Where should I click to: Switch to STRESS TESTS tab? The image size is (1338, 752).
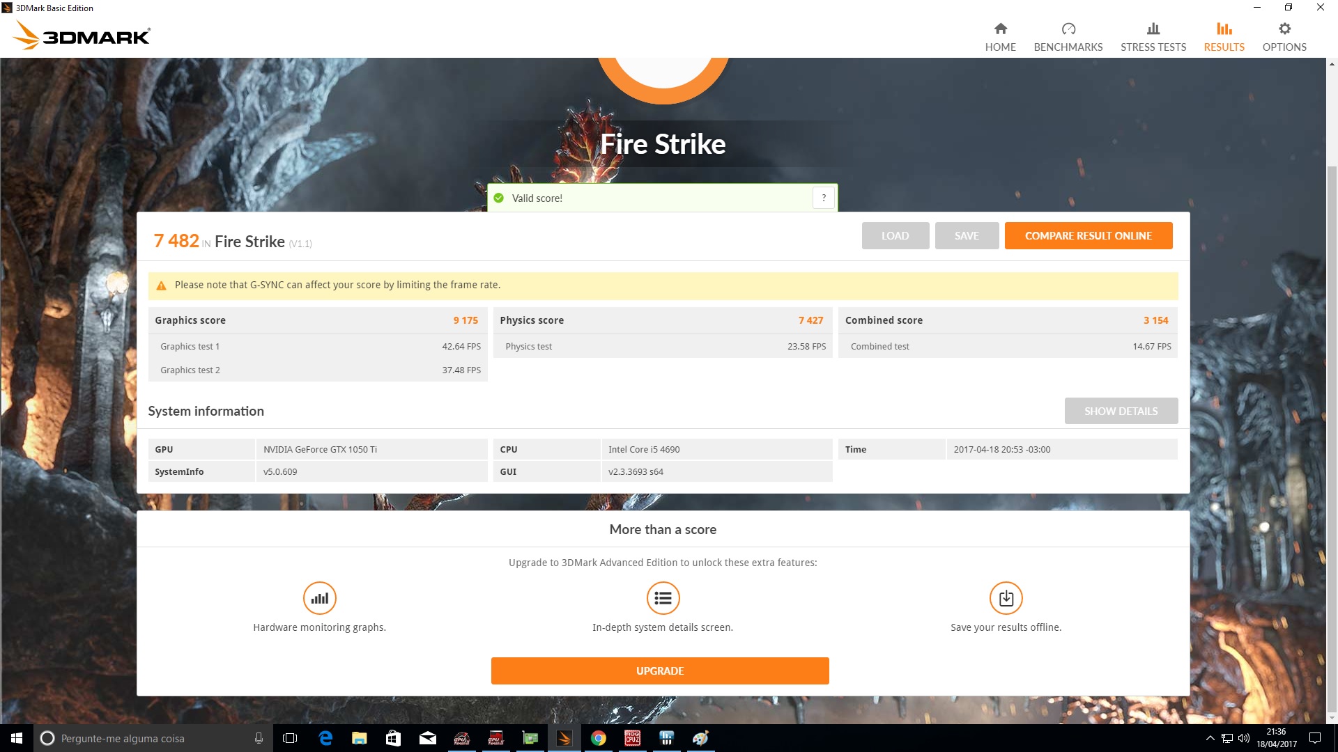[1153, 37]
